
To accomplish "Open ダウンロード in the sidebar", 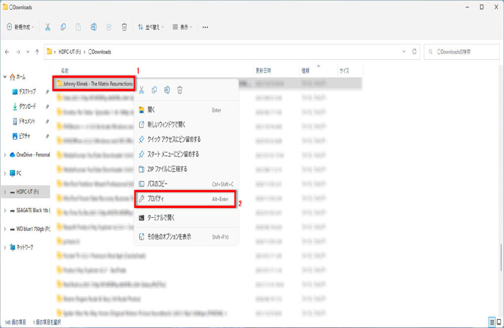I will pyautogui.click(x=27, y=106).
